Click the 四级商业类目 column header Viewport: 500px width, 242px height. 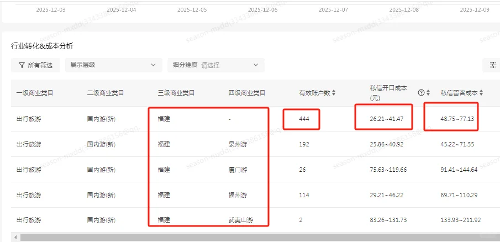click(247, 93)
